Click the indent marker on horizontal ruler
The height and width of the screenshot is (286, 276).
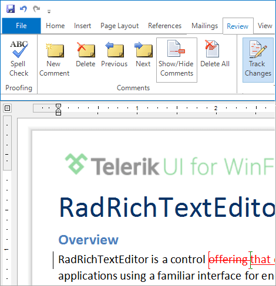pos(58,110)
